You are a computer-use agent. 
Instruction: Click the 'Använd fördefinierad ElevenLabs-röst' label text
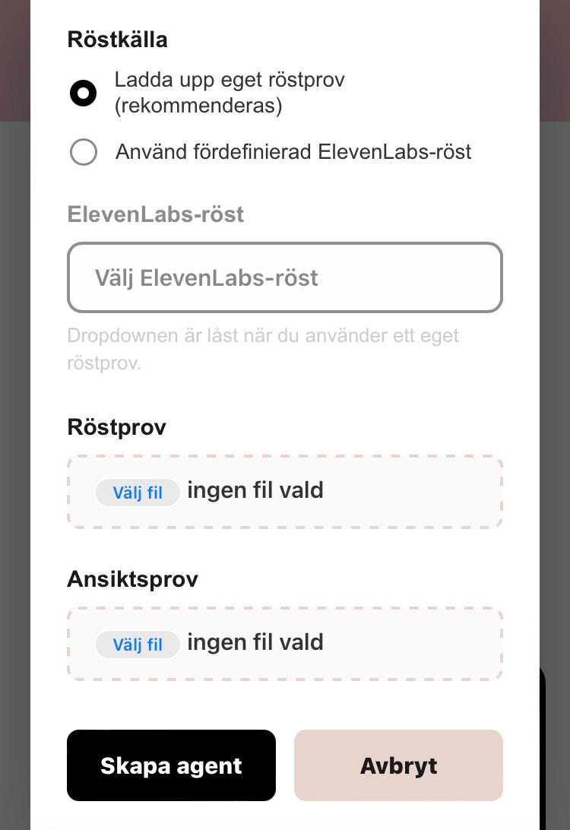point(293,152)
